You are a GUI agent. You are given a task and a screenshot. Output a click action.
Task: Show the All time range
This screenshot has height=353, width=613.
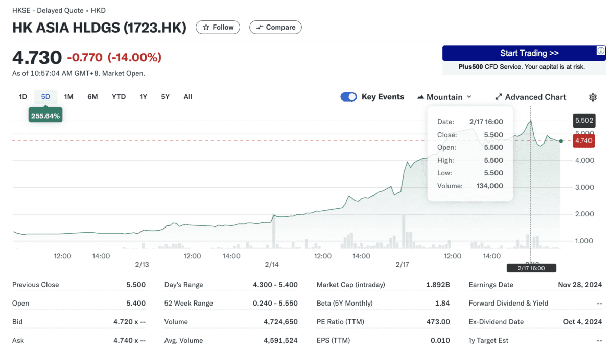(x=188, y=97)
